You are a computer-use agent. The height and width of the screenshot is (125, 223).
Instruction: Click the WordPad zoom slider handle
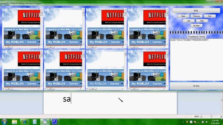pos(212,116)
